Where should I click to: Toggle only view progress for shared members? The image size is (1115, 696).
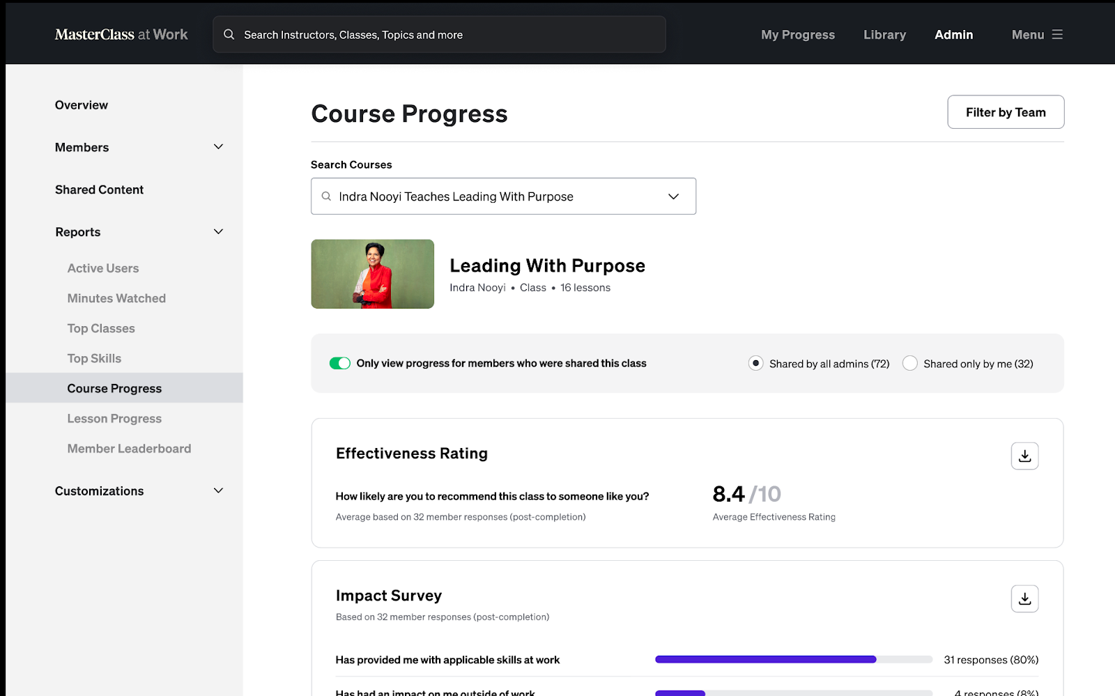[340, 363]
